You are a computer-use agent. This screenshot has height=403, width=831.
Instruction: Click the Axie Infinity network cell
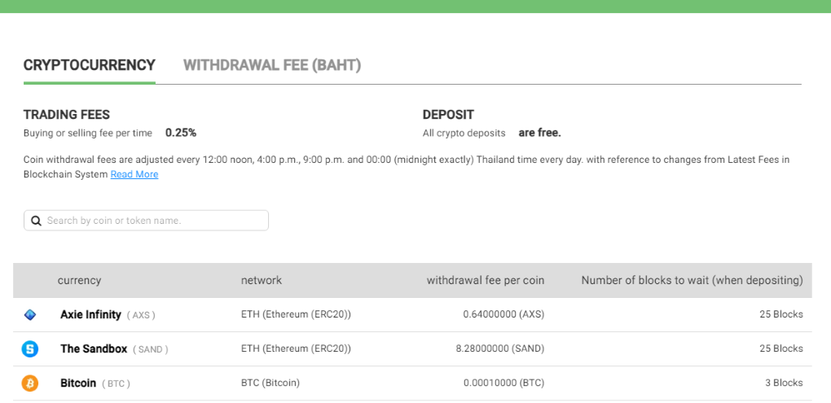coord(296,314)
